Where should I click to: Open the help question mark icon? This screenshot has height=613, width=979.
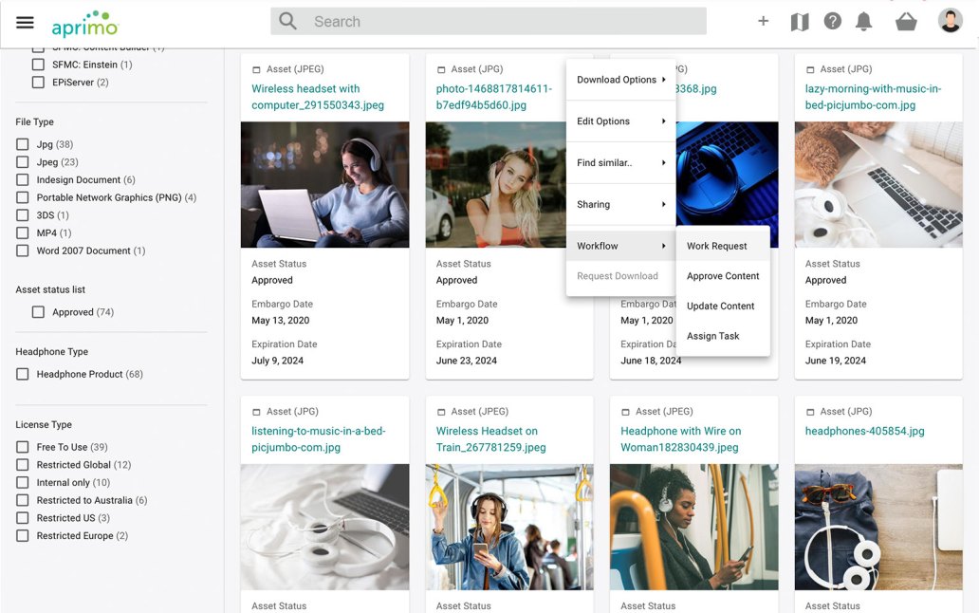[x=832, y=21]
